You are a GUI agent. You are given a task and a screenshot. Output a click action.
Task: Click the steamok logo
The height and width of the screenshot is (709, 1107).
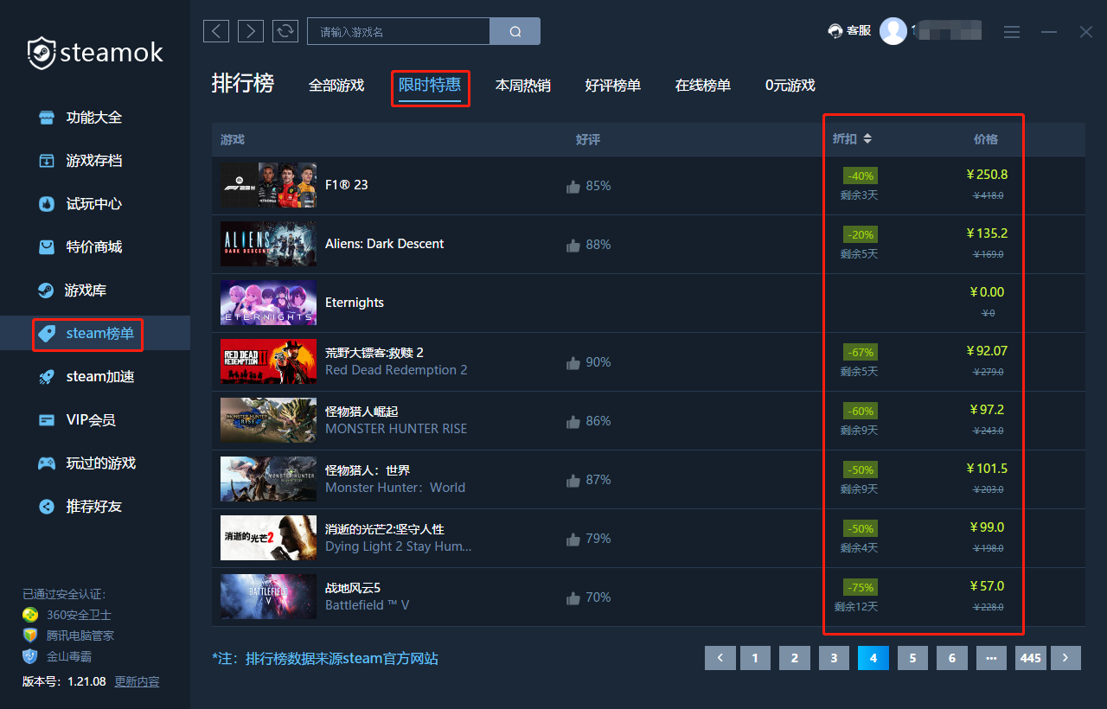(95, 54)
